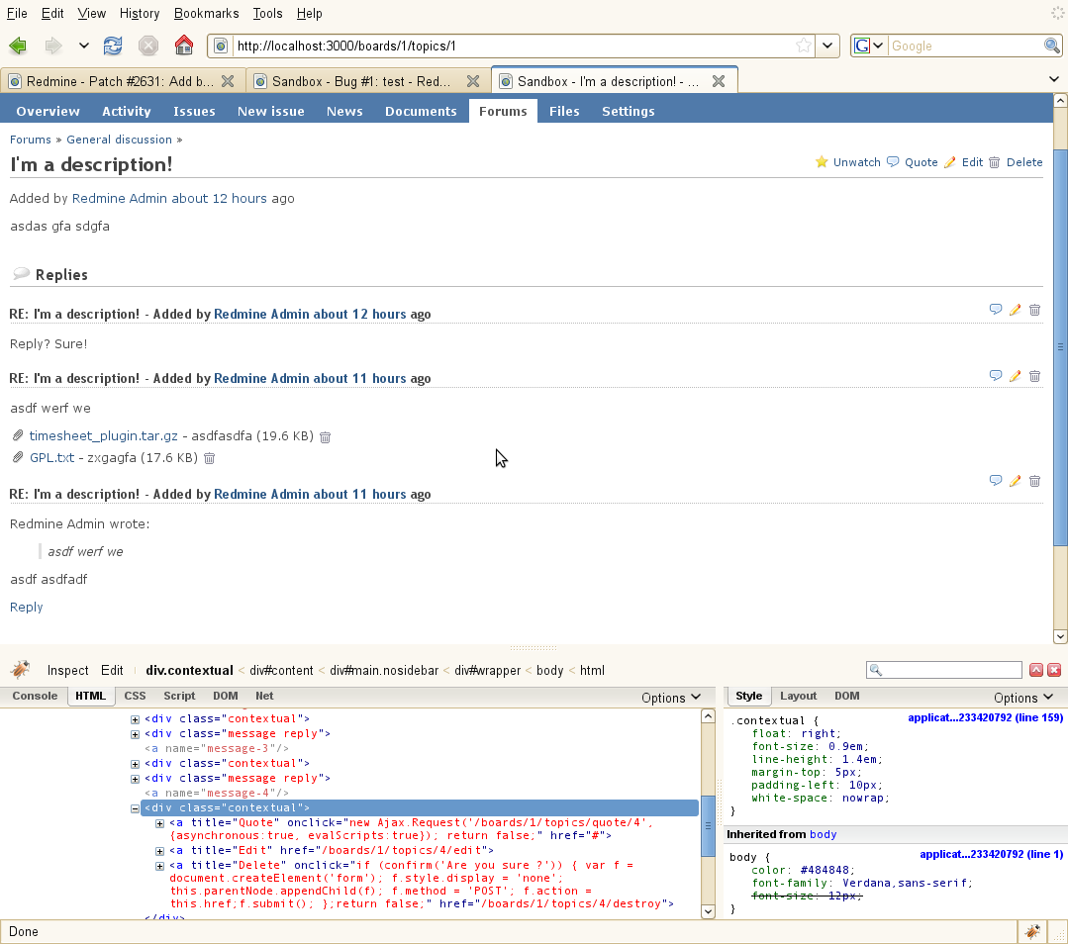Screen dimensions: 1068x944
Task: Click the browser Reload button
Action: pyautogui.click(x=113, y=46)
